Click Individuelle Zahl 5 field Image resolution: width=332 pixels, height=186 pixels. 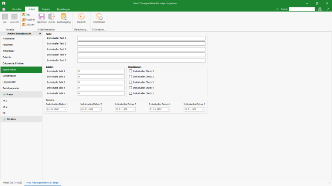coord(101,93)
